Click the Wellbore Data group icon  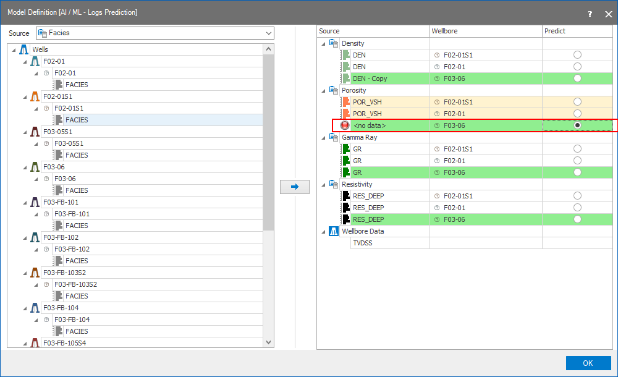click(334, 231)
